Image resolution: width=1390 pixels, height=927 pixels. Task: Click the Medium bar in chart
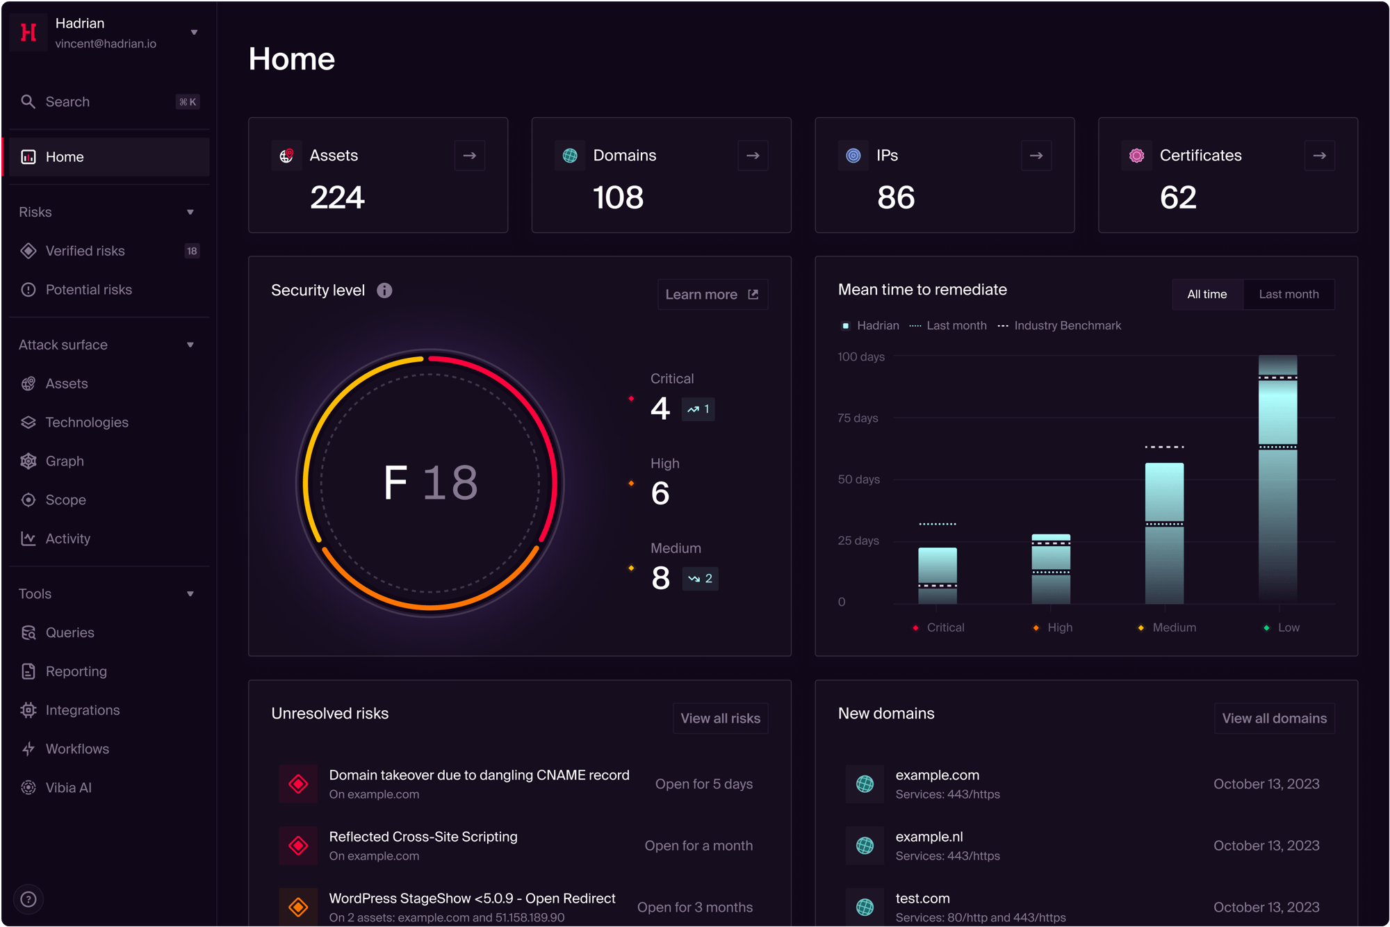coord(1164,533)
